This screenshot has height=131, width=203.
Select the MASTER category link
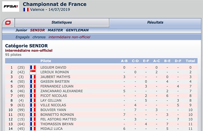point(55,30)
